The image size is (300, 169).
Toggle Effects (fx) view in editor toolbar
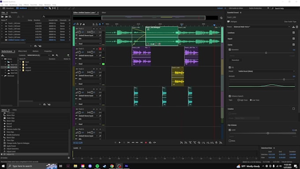(x=78, y=24)
